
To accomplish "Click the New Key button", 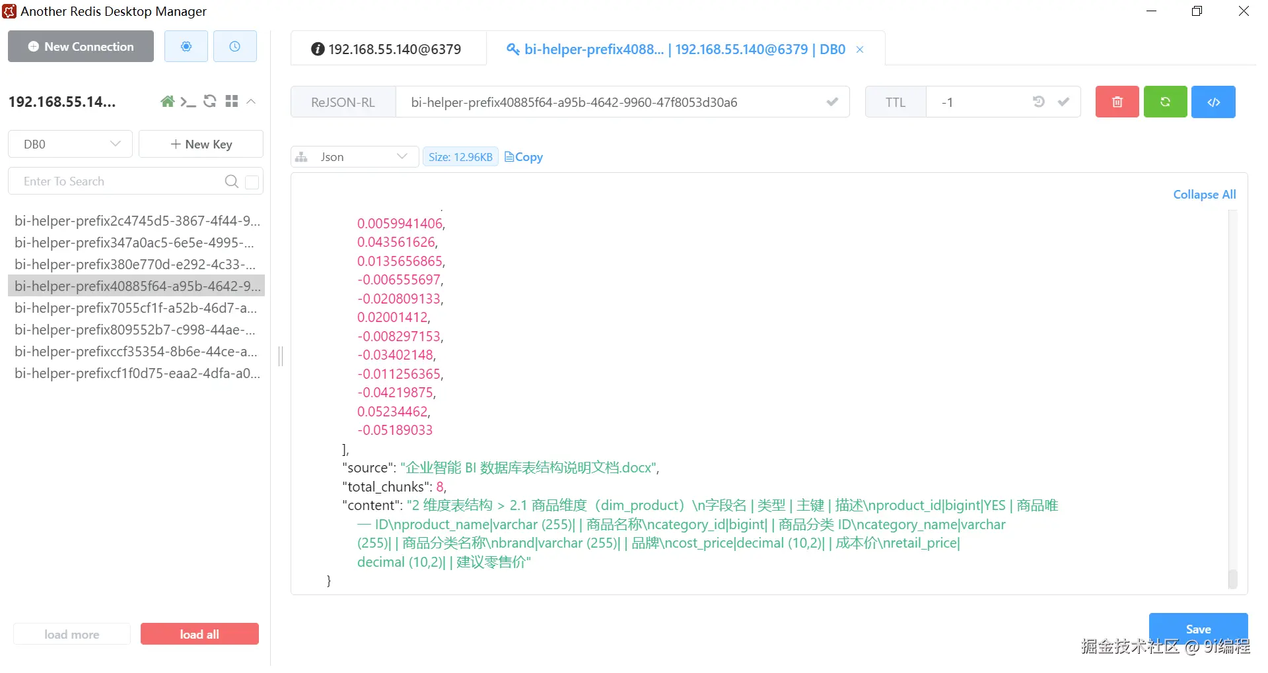I will click(201, 144).
